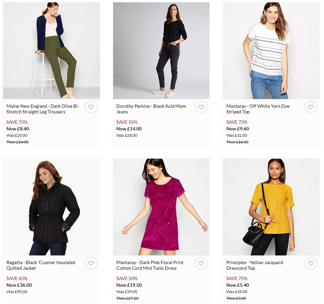The height and width of the screenshot is (304, 324).
Task: Click the heart icon on the Black Acid Mom Jeans
Action: pos(201,107)
